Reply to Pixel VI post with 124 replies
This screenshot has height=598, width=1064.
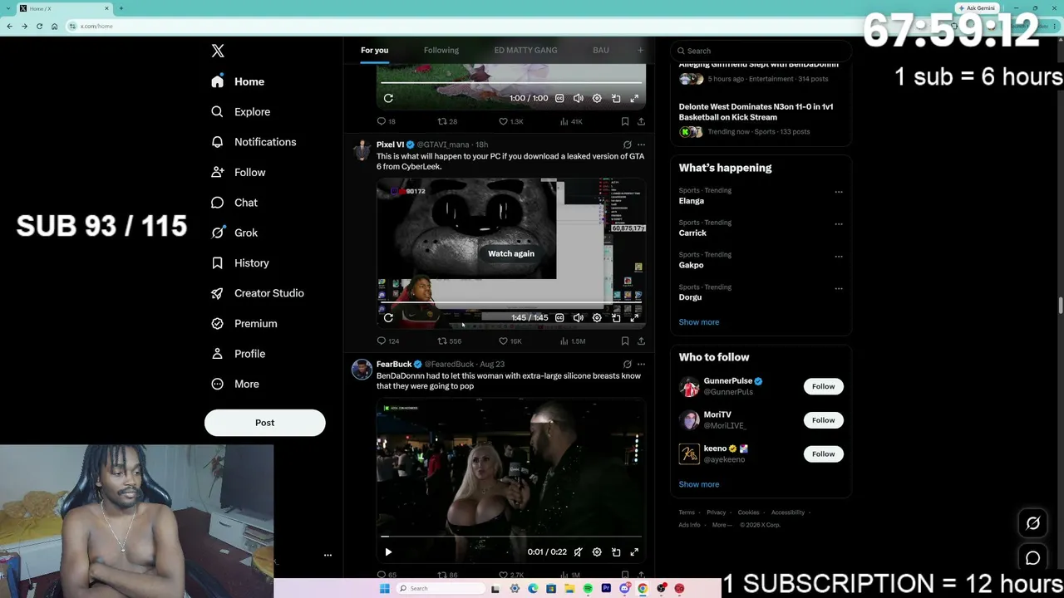coord(388,341)
